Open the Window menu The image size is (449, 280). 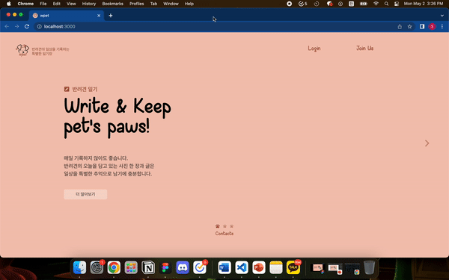click(x=171, y=4)
